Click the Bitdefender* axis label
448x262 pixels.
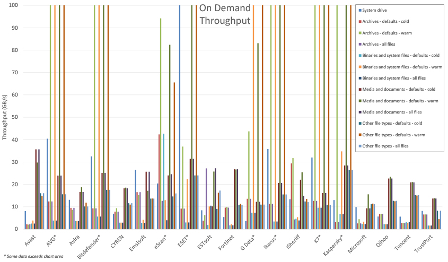point(89,247)
